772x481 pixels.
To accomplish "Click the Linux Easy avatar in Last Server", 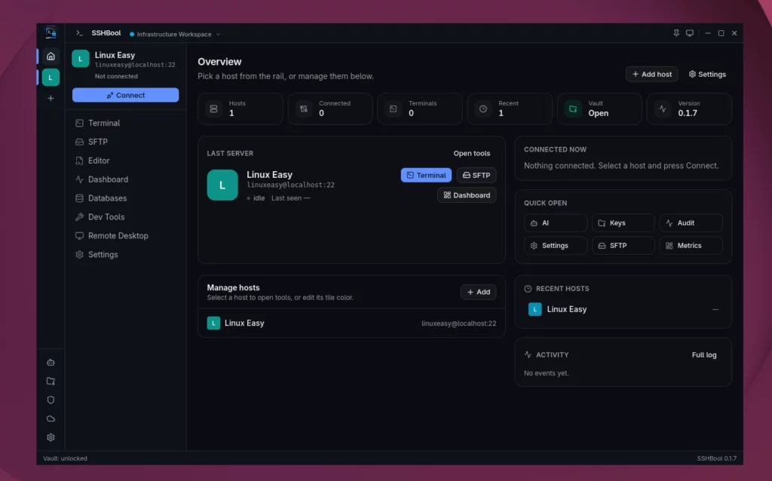I will tap(222, 185).
